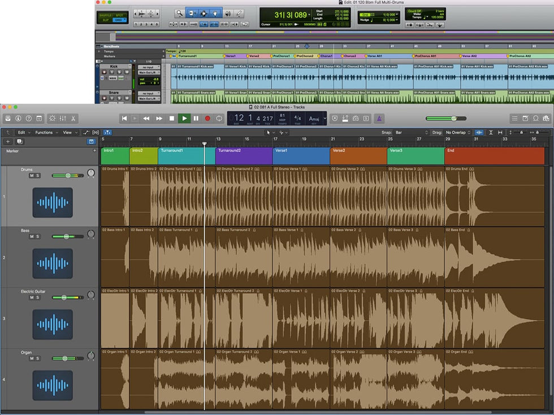This screenshot has width=554, height=415.
Task: Toggle the Cycle mode button
Action: coord(219,119)
